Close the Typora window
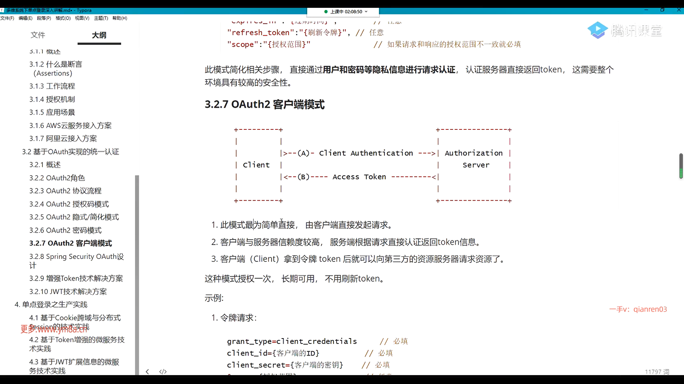The height and width of the screenshot is (384, 684). pyautogui.click(x=678, y=10)
